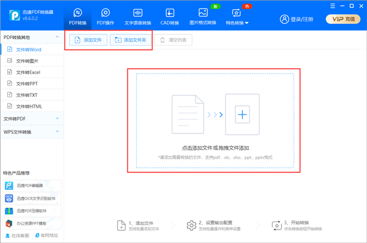Click the 文件转Word document icon
Viewport: 367px width, 243px height.
(10, 49)
